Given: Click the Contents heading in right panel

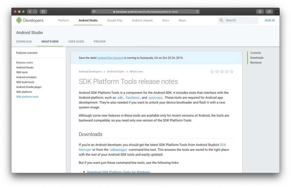Looking at the screenshot, I should [x=256, y=53].
